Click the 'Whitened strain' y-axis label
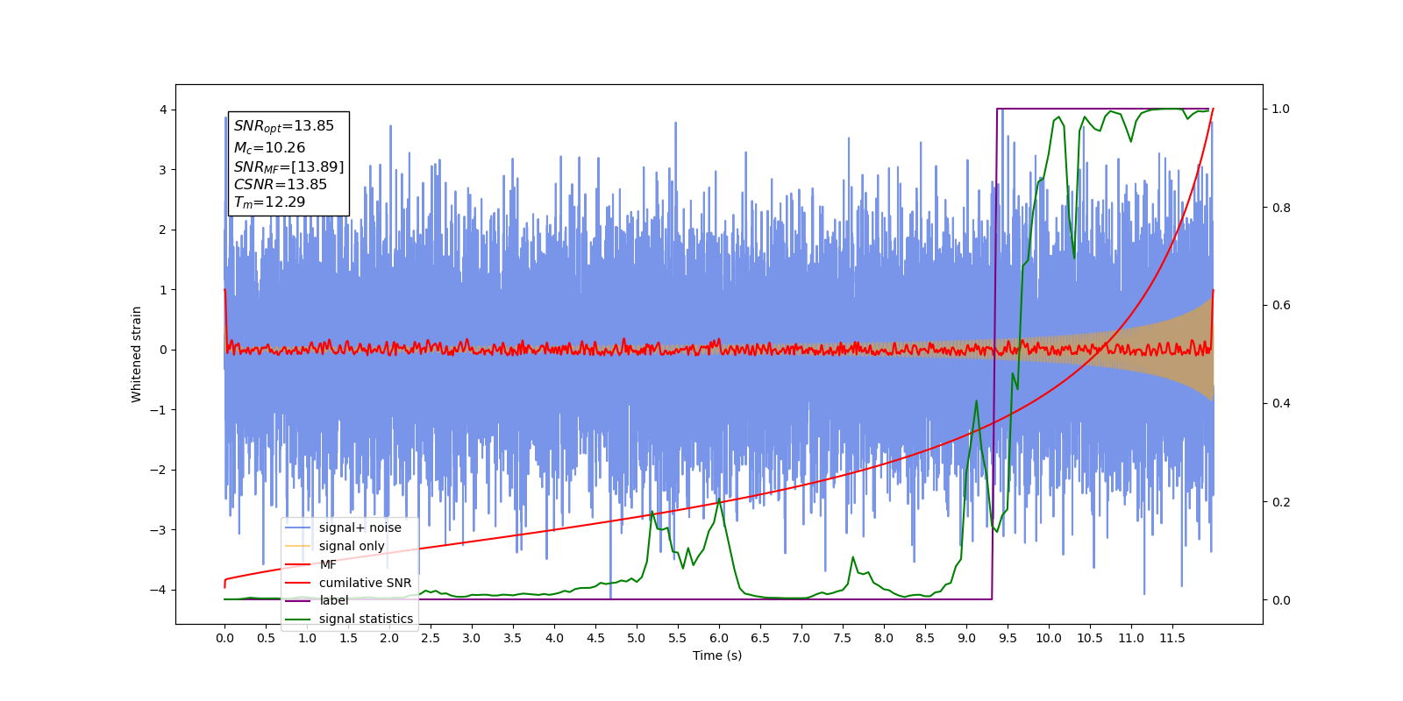Screen dimensions: 1403x701 click(137, 354)
